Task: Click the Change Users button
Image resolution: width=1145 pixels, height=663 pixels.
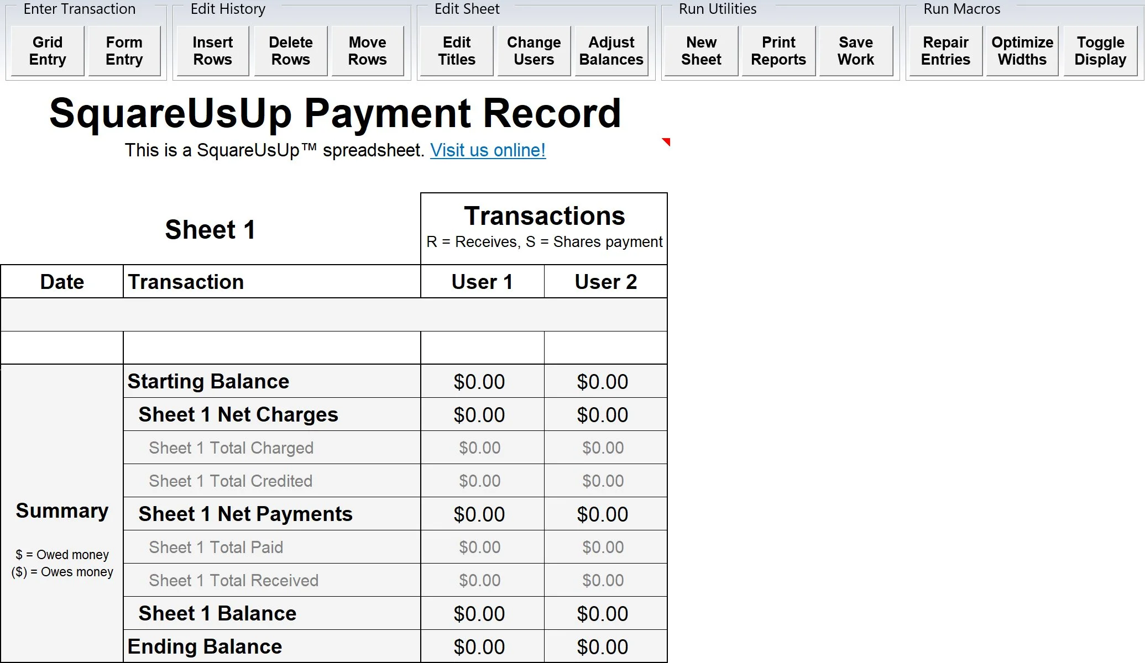Action: coord(534,51)
